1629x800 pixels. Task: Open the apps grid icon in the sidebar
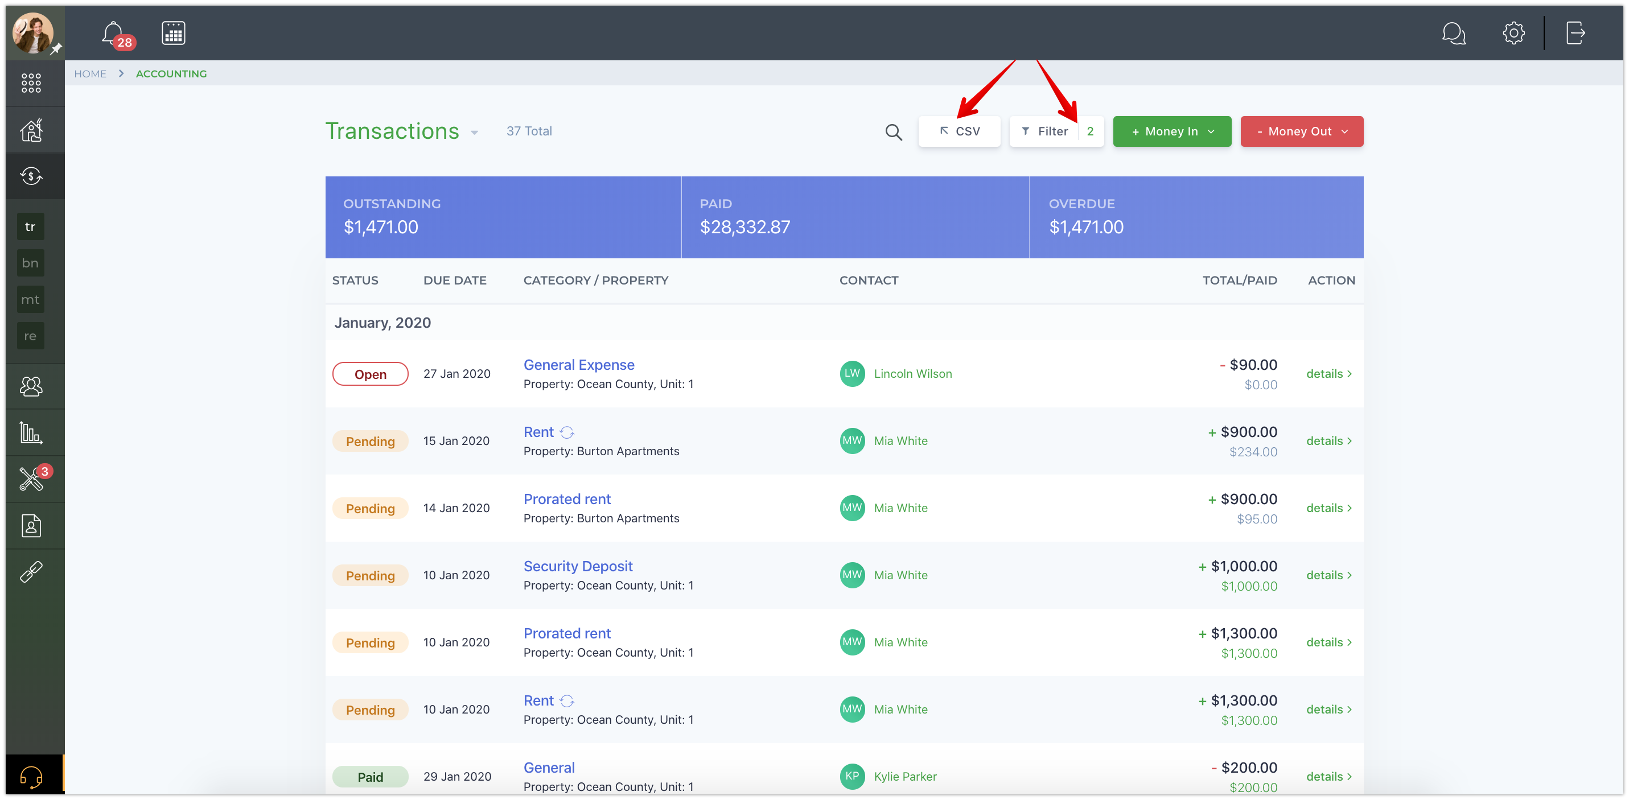click(x=31, y=83)
